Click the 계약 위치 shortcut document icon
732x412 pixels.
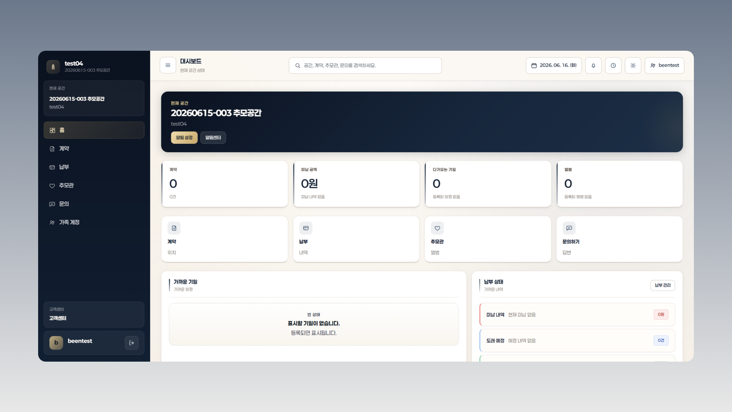174,228
